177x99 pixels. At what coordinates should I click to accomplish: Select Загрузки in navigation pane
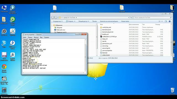pyautogui.click(x=59, y=28)
